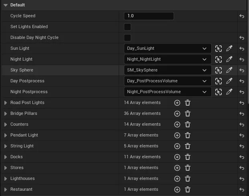The width and height of the screenshot is (249, 196).
Task: Open Sun Light dropdown Day_SunLight
Action: point(167,49)
